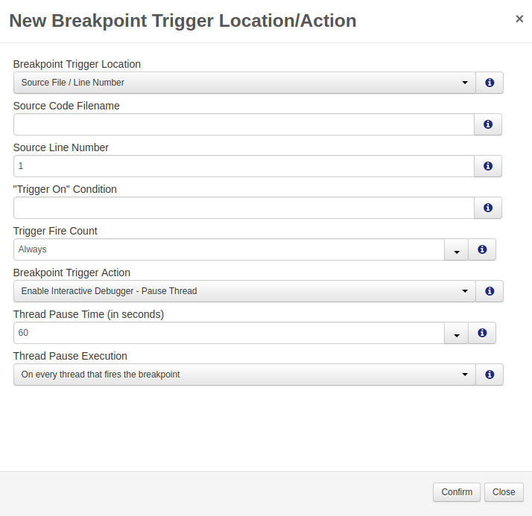
Task: Click the Trigger Fire Count text field
Action: 229,249
